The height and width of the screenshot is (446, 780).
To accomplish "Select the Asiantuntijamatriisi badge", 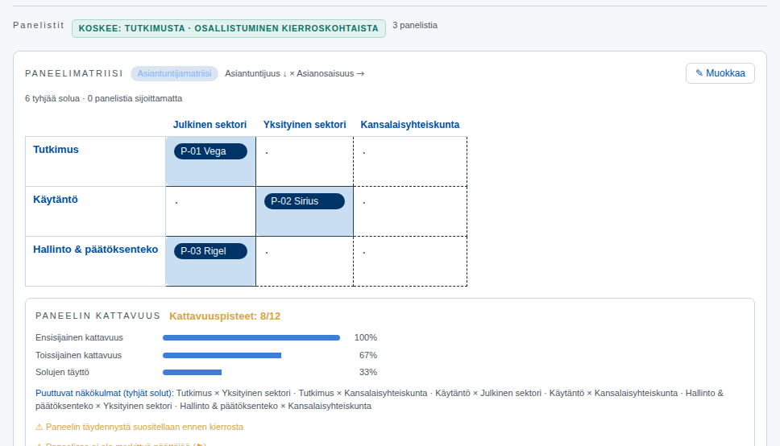I will [x=174, y=73].
